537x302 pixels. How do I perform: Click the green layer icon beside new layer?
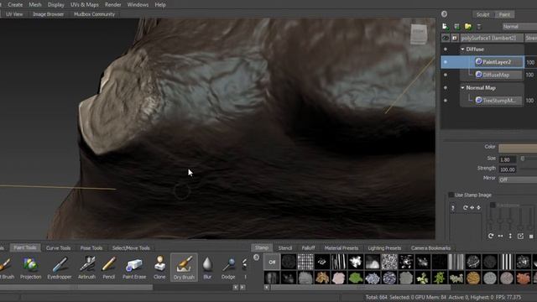pyautogui.click(x=456, y=26)
